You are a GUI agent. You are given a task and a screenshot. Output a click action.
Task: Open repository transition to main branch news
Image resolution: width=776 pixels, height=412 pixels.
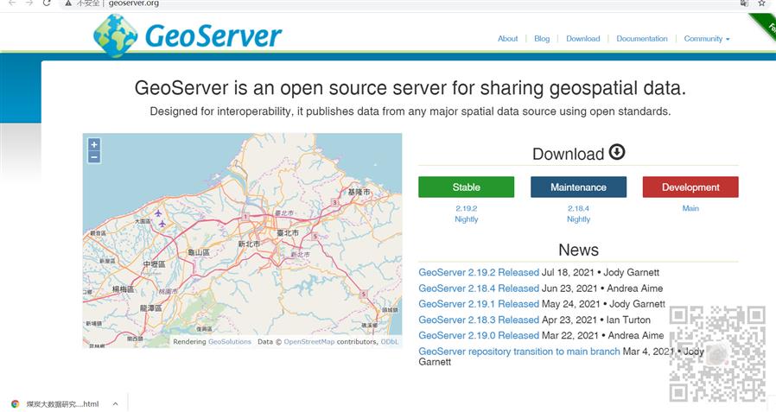[519, 352]
